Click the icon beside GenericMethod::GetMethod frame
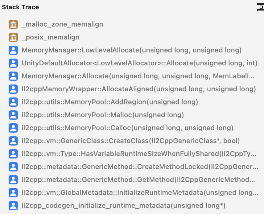This screenshot has width=264, height=214. 13,180
